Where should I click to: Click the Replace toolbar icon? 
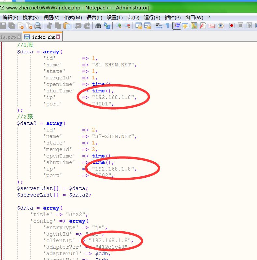pos(107,26)
